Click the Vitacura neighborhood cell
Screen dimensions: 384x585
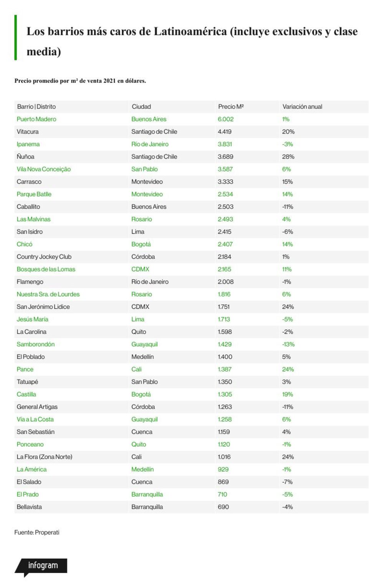(x=28, y=132)
